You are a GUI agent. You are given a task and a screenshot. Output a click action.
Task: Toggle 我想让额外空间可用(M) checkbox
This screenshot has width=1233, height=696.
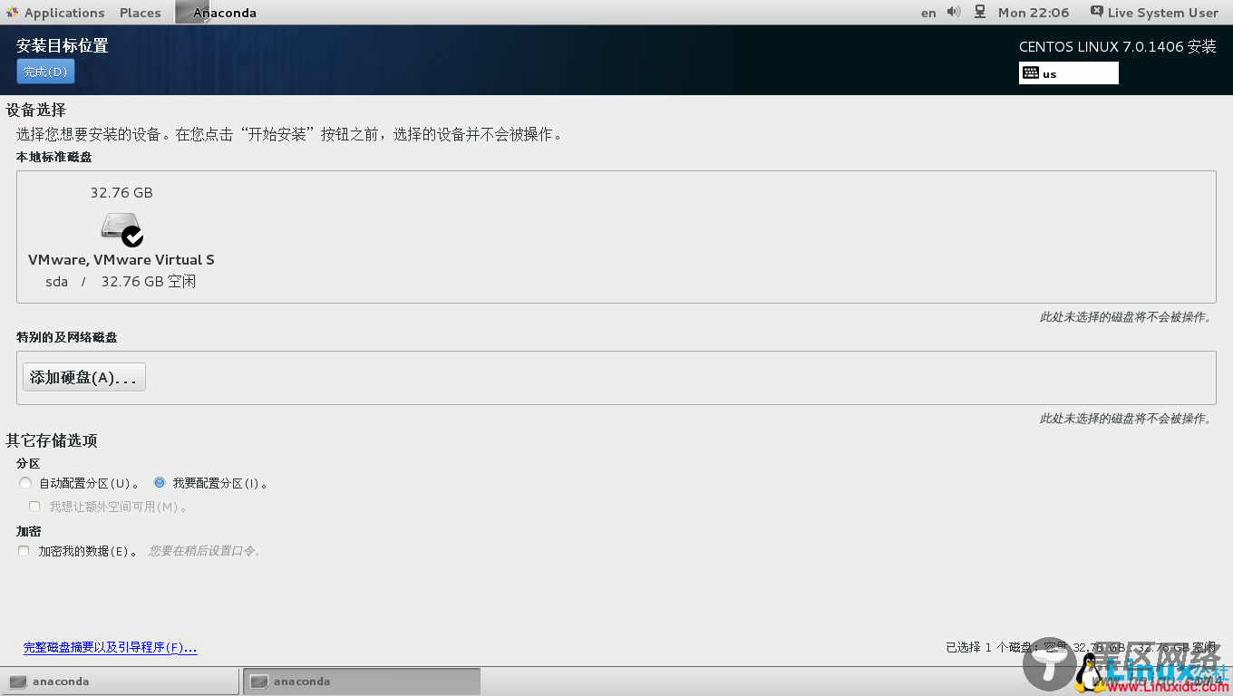34,507
